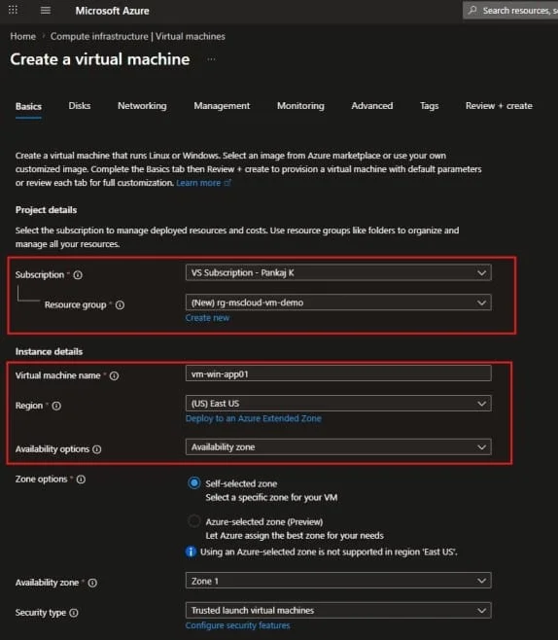Switch to the Basics tab
The height and width of the screenshot is (640, 558).
click(x=28, y=107)
